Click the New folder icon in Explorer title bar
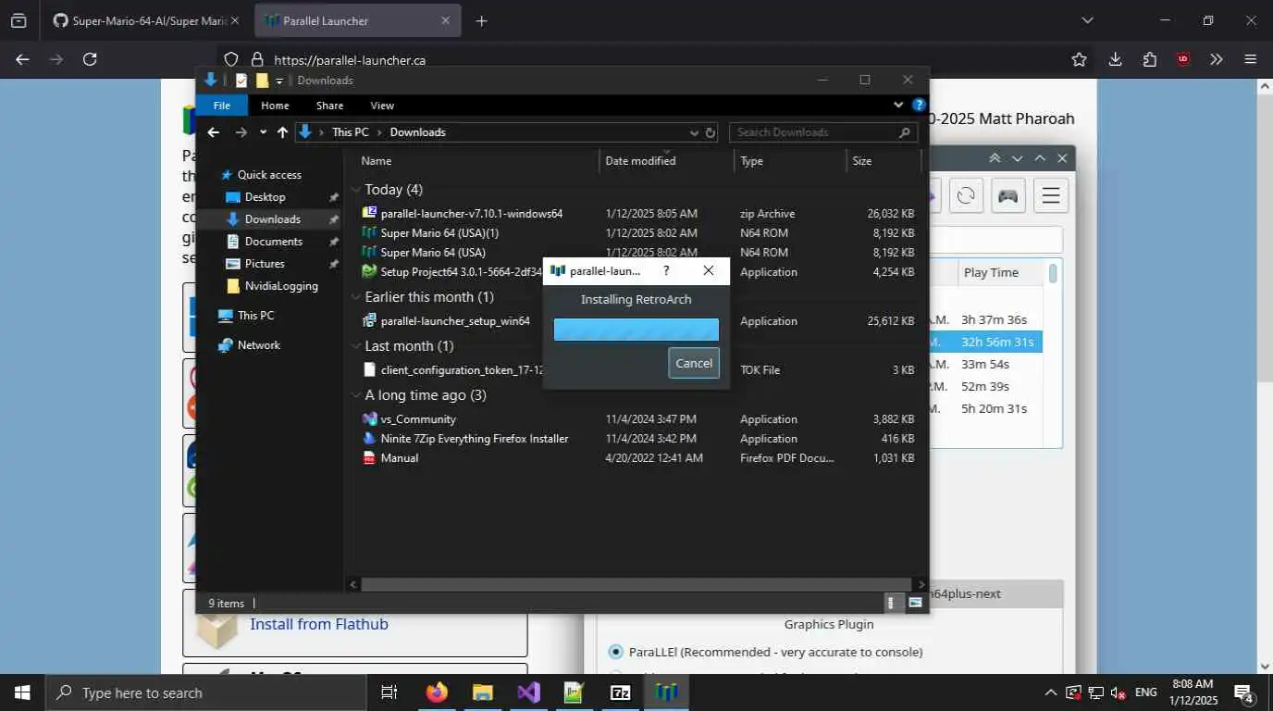 coord(263,81)
